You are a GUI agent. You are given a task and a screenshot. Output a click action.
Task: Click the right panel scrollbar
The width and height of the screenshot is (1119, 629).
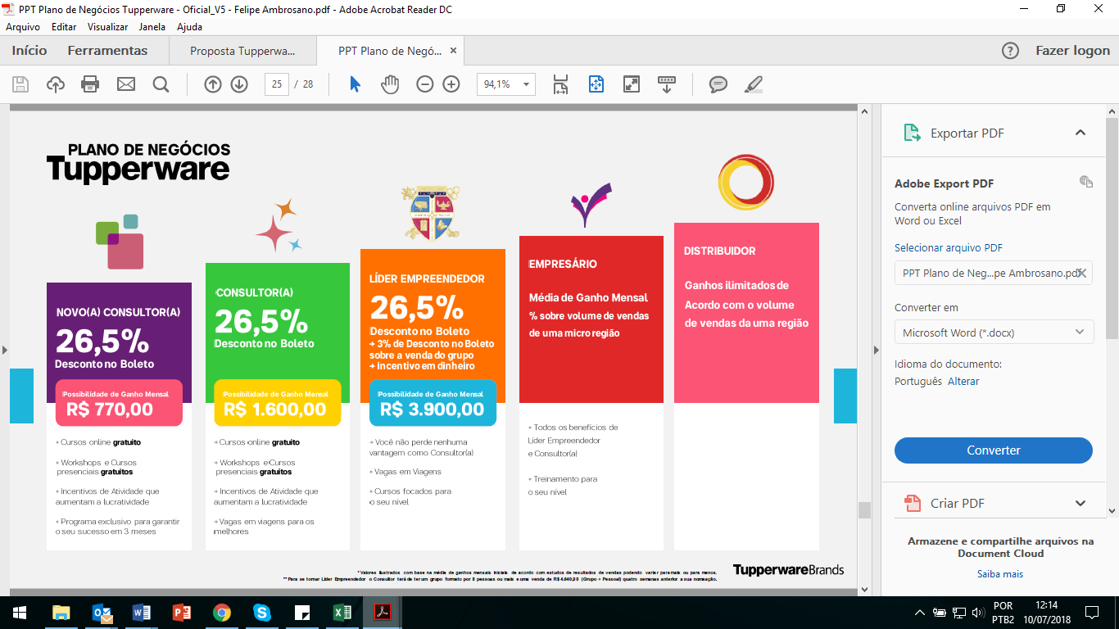pyautogui.click(x=1112, y=228)
